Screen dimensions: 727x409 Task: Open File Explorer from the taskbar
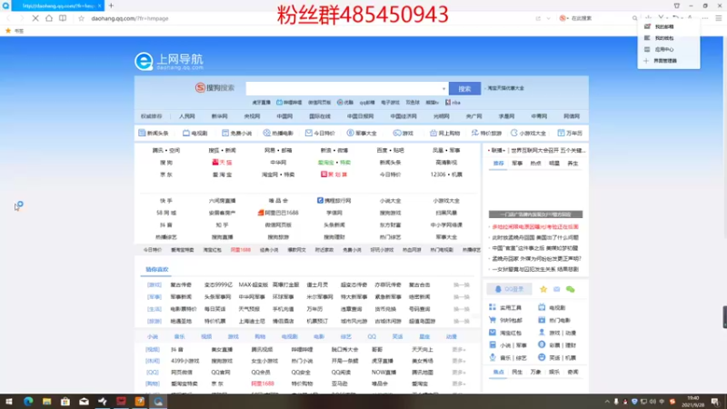click(47, 401)
